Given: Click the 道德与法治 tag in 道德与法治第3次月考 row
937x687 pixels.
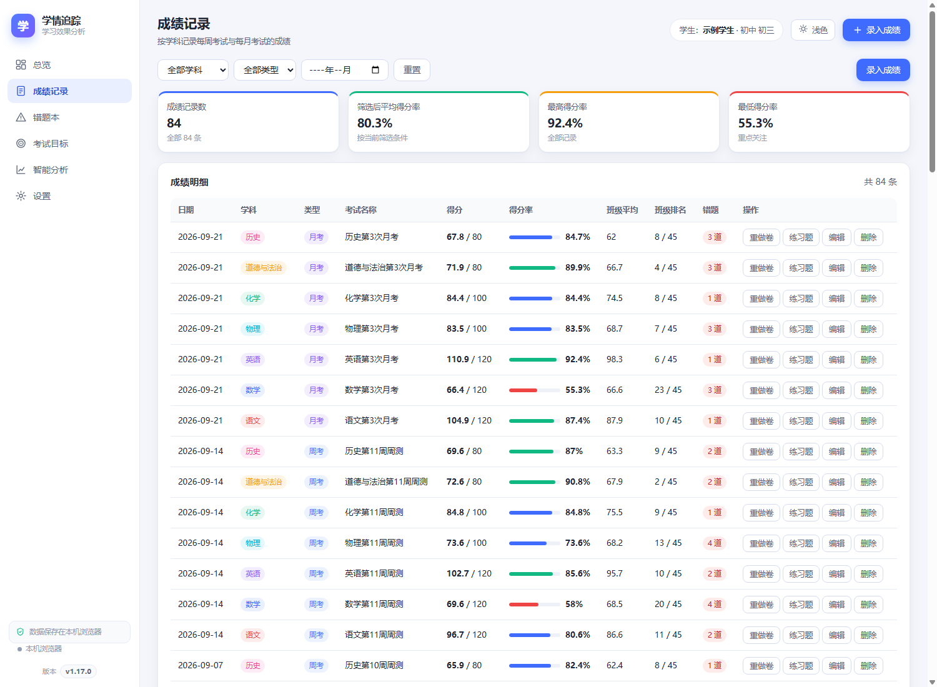Looking at the screenshot, I should [264, 268].
